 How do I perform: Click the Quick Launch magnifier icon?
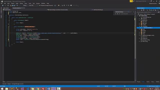coord(151,1)
